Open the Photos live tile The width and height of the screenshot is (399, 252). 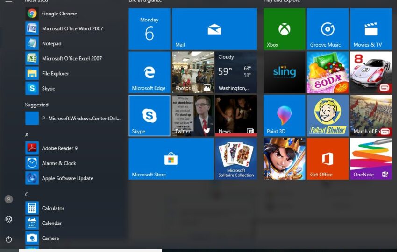(x=193, y=72)
